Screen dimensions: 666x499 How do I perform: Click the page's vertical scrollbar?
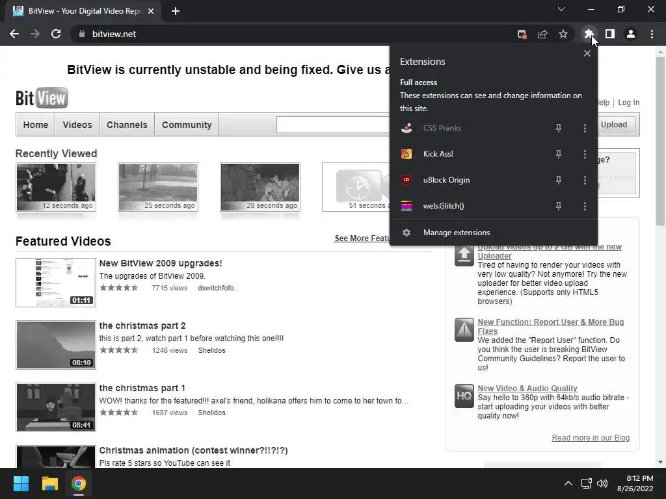click(661, 142)
